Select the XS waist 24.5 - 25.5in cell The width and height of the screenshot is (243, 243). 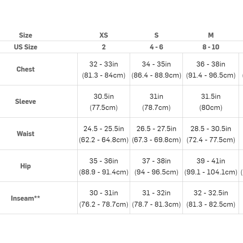[x=104, y=134]
